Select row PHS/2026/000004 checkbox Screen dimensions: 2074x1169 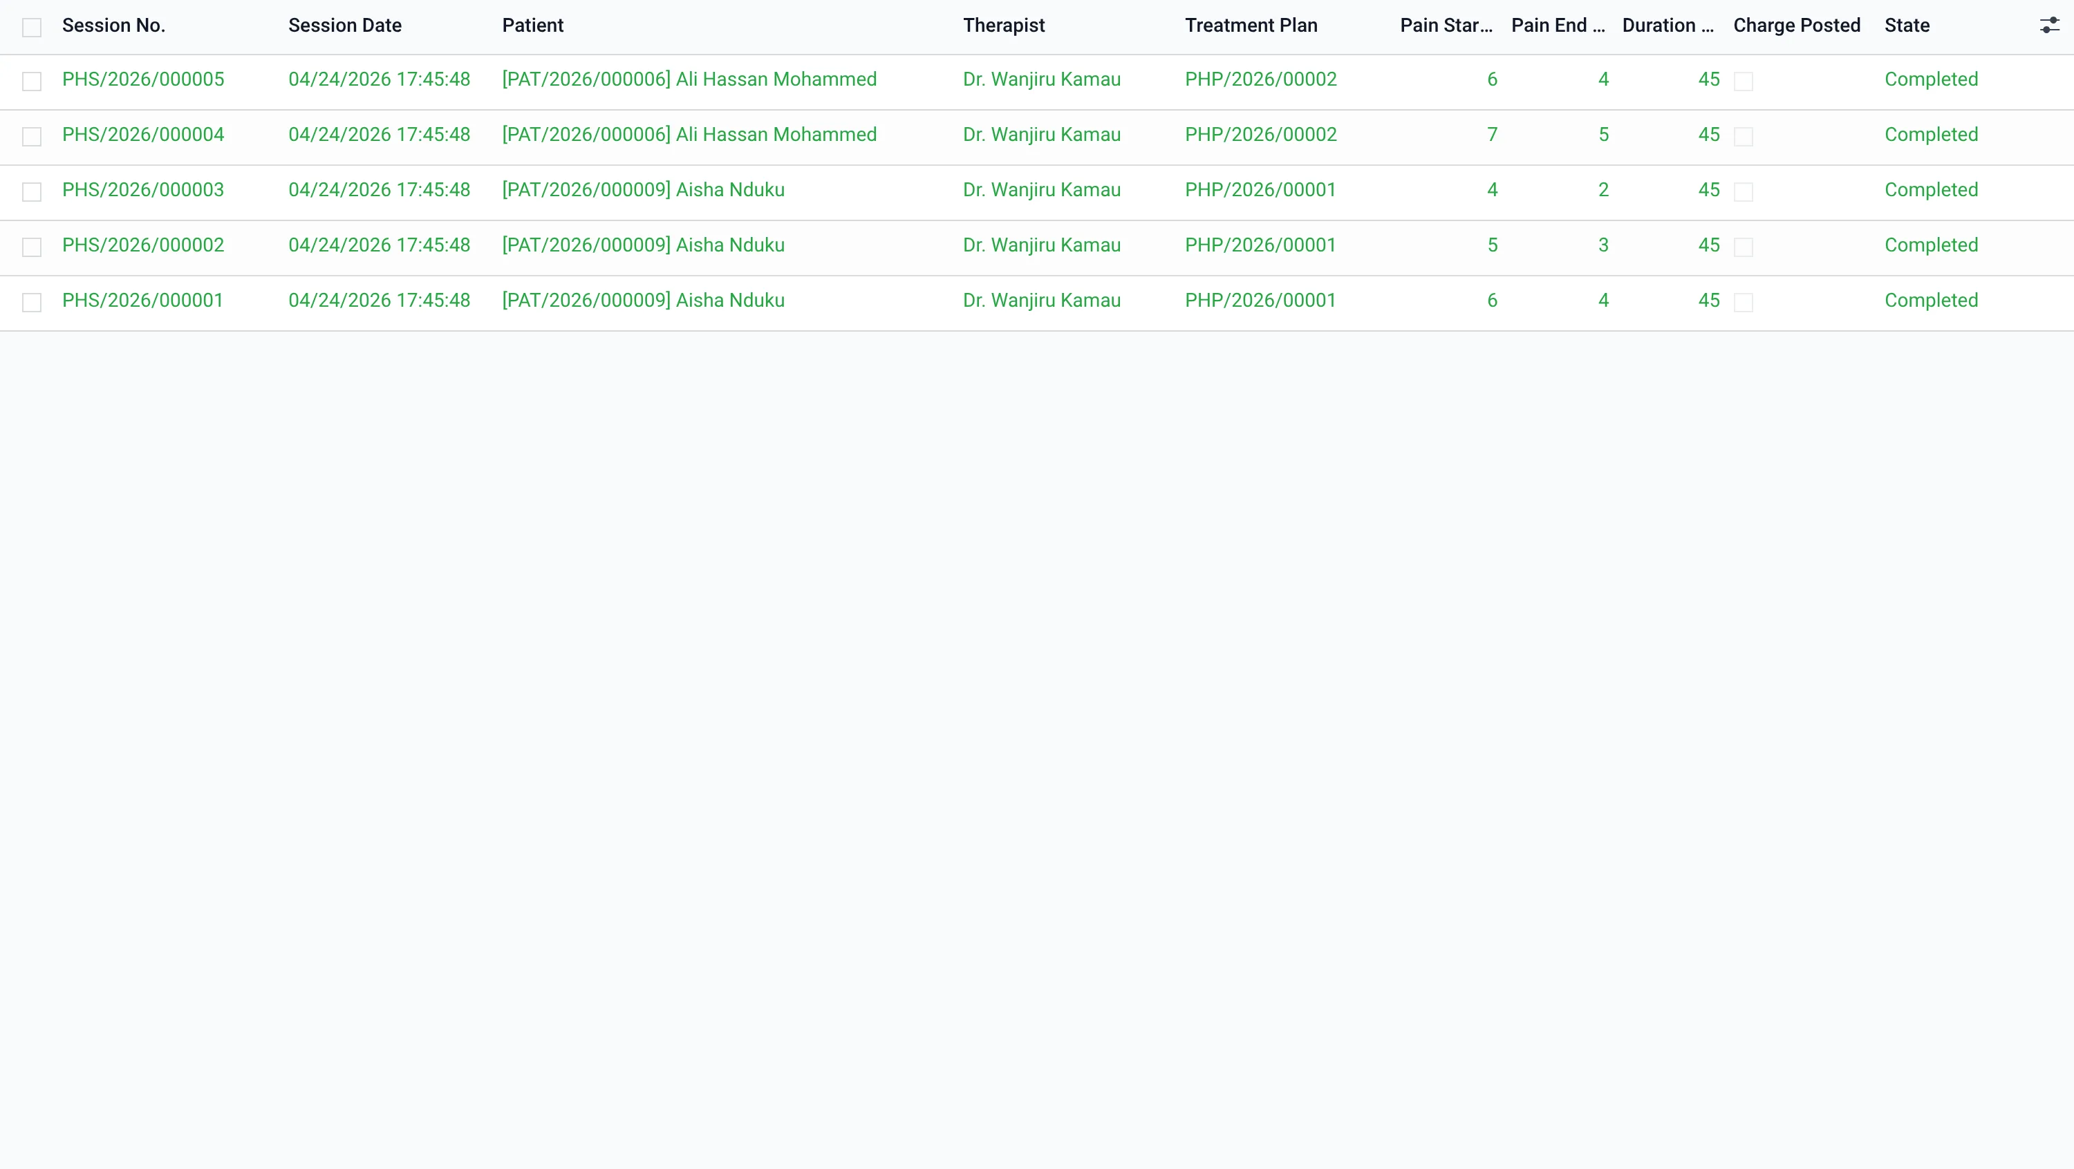pyautogui.click(x=31, y=137)
